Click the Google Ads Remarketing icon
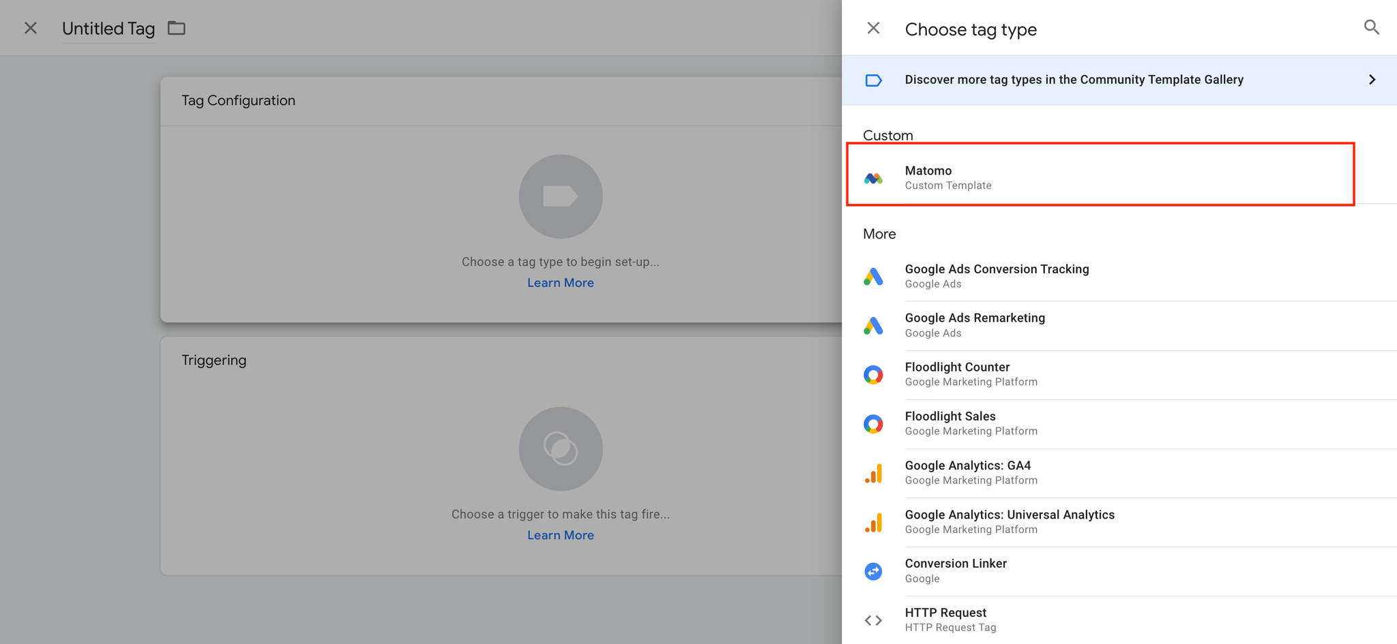This screenshot has height=644, width=1397. click(873, 326)
